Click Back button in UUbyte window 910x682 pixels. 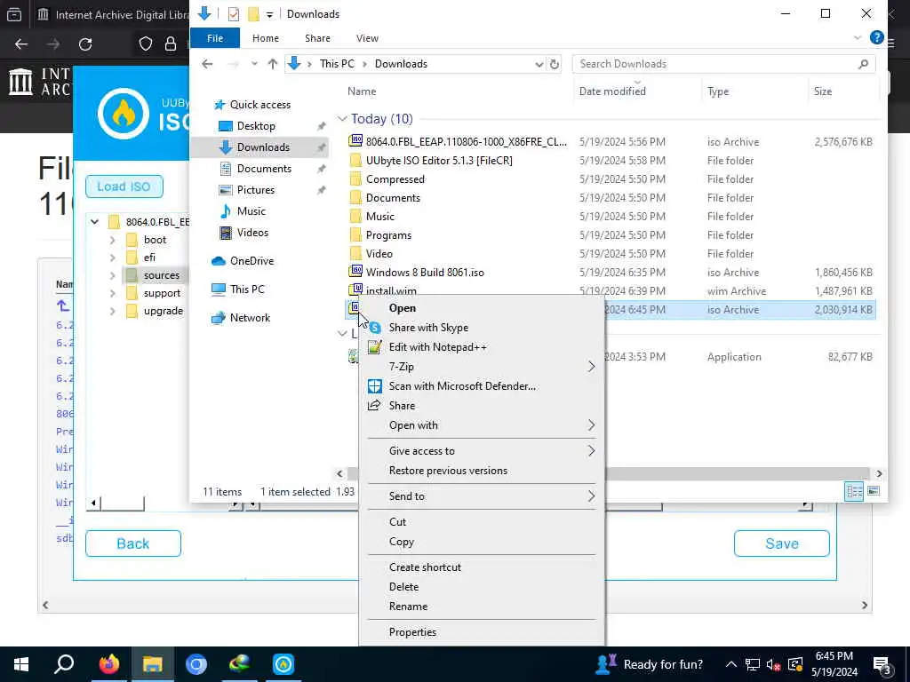[133, 544]
